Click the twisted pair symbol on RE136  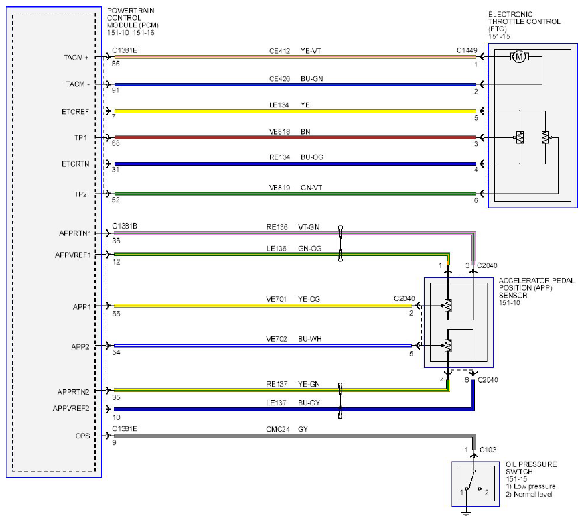point(340,243)
